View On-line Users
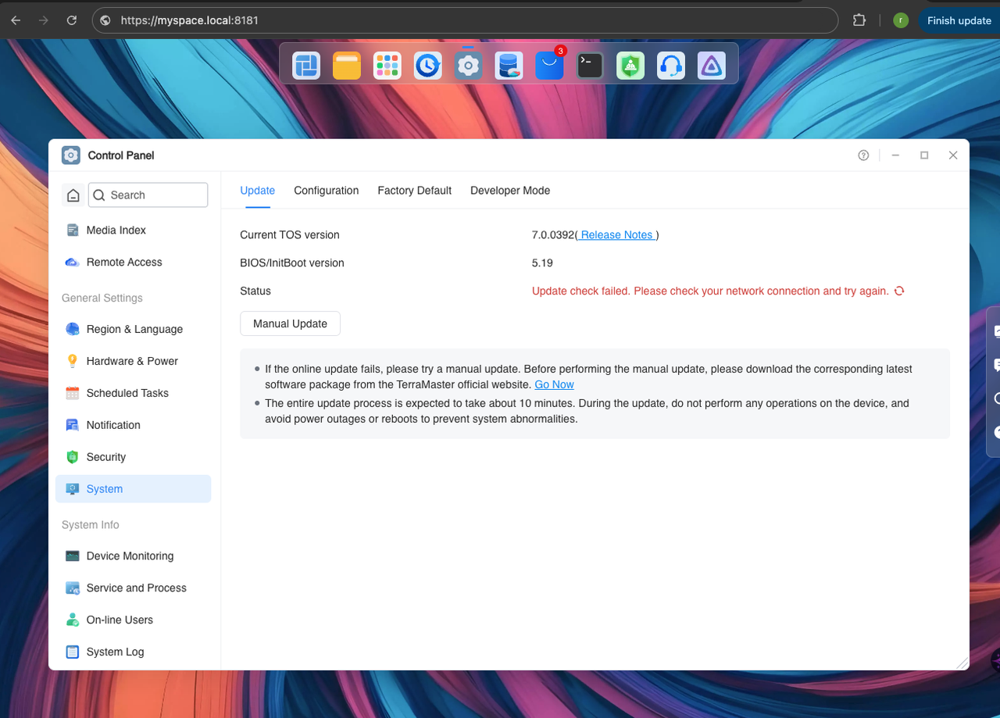The image size is (1000, 718). coord(133,620)
